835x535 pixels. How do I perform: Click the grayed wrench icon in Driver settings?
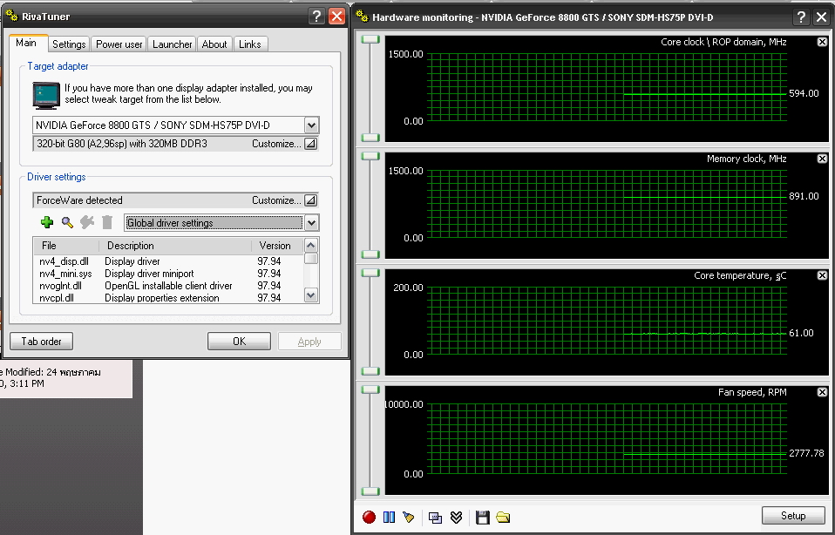[x=87, y=222]
